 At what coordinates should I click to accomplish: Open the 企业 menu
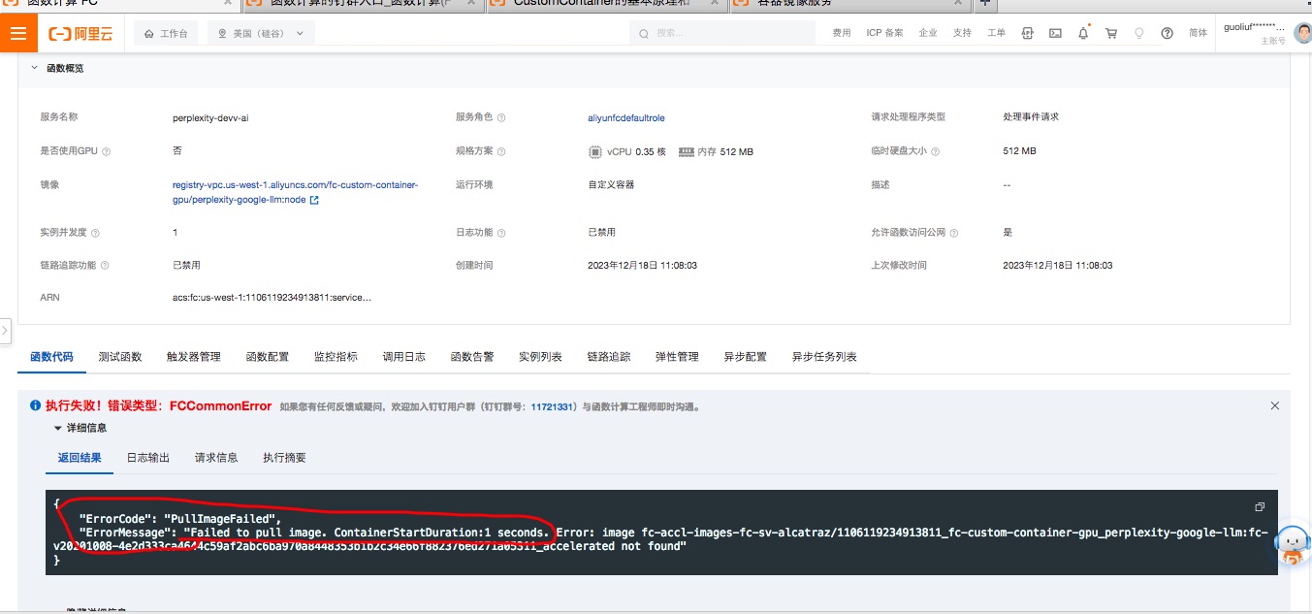[928, 33]
